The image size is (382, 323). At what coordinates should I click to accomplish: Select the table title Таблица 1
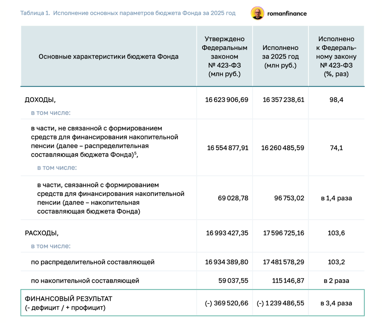tap(34, 13)
